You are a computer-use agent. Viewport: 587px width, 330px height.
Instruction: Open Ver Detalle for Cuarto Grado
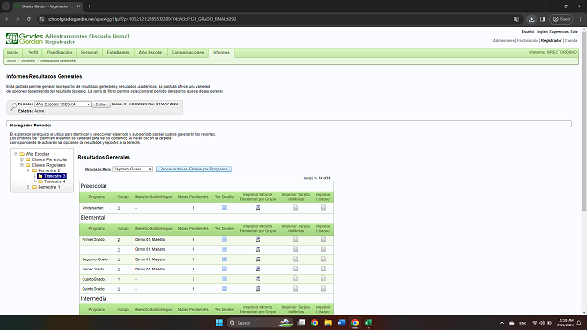(x=224, y=279)
